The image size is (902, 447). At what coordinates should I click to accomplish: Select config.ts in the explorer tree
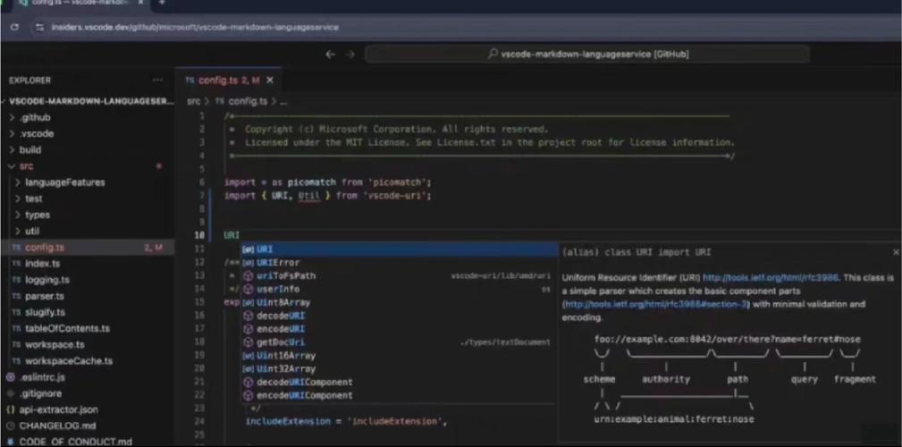(x=88, y=248)
